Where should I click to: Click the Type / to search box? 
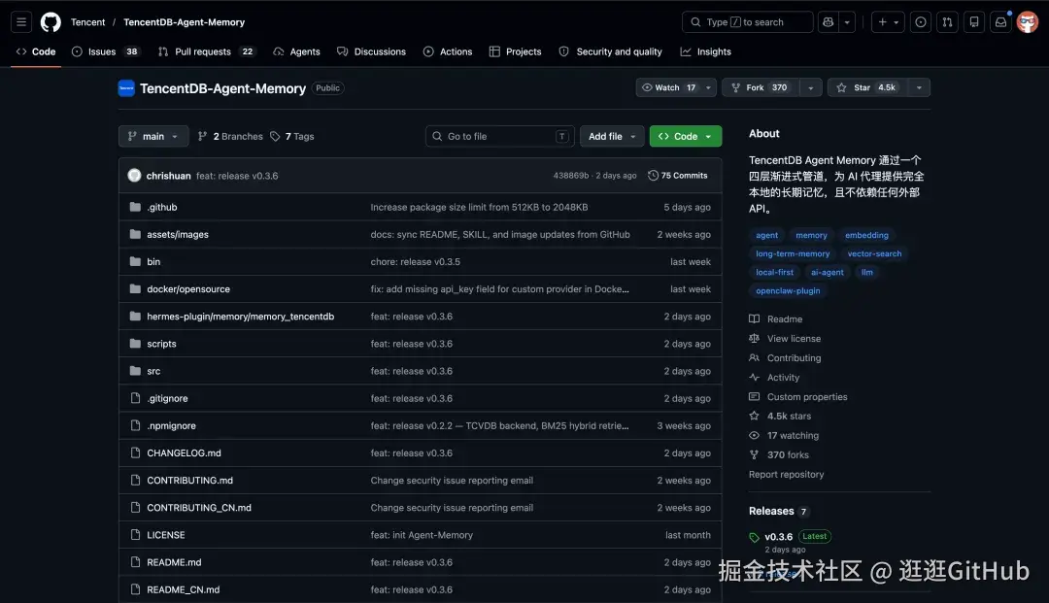point(747,22)
